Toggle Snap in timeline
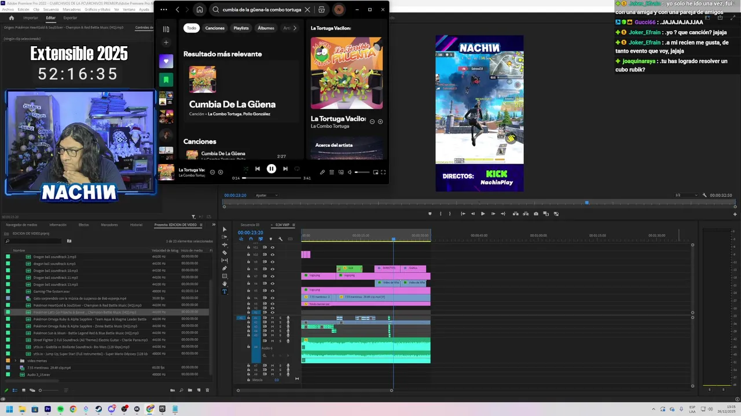 251,239
